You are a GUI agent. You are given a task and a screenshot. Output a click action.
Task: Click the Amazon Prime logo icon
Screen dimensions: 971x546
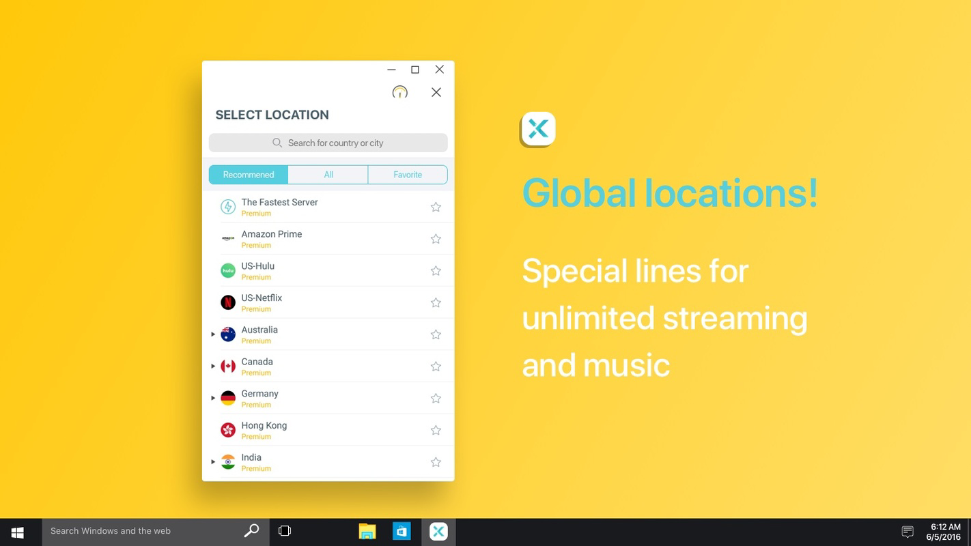point(228,239)
